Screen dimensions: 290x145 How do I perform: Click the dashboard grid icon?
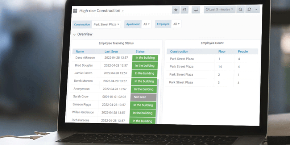[x=75, y=11]
